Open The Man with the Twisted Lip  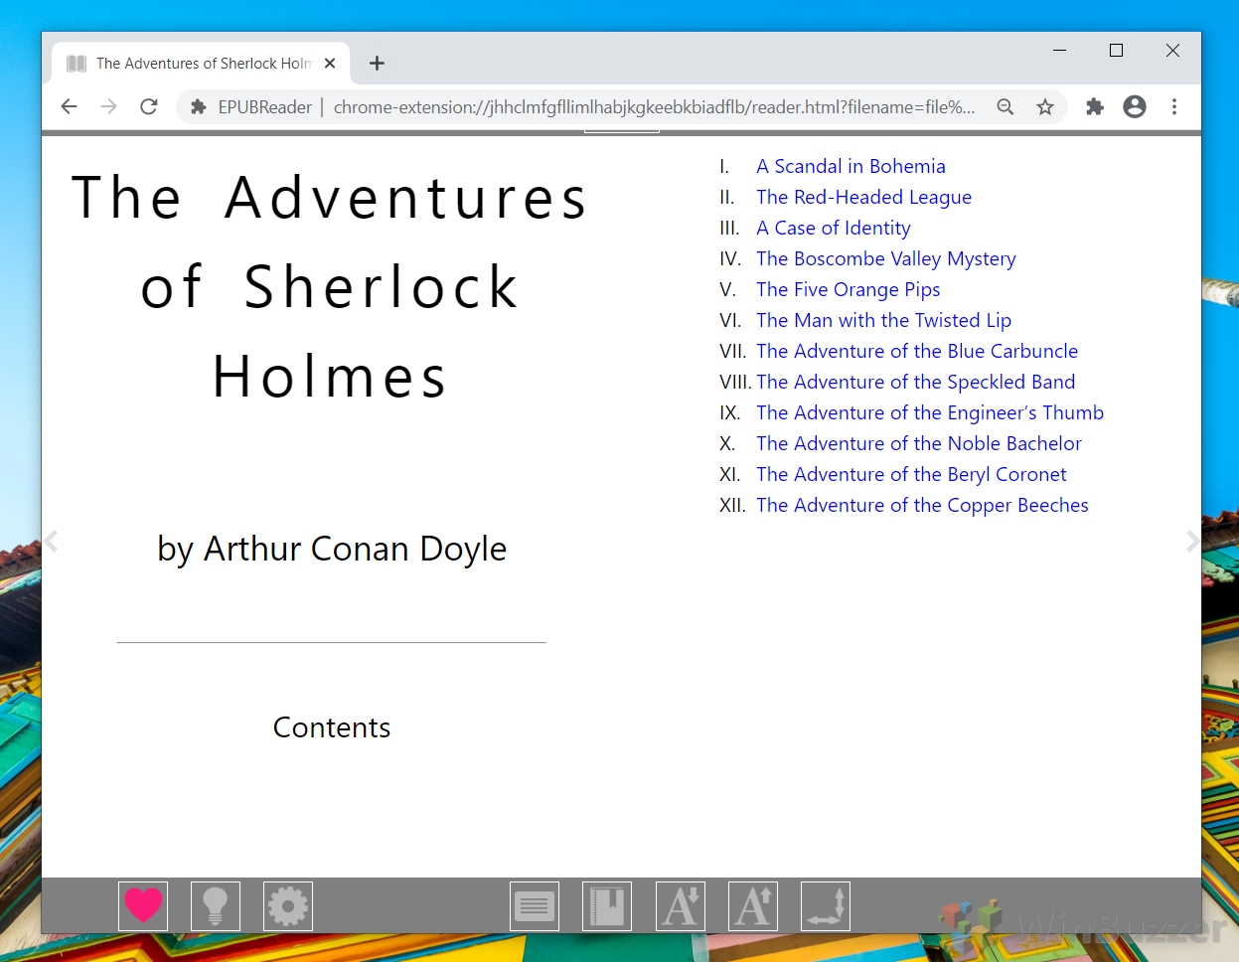point(883,320)
